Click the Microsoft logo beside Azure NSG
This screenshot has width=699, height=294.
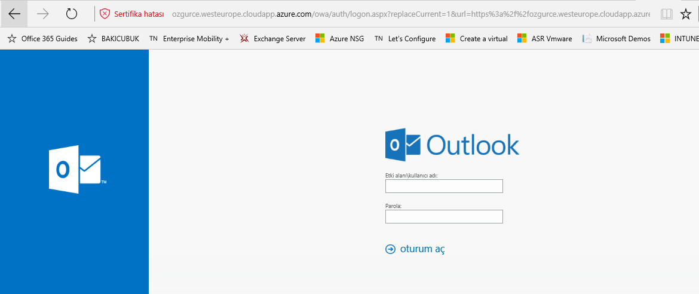[320, 39]
